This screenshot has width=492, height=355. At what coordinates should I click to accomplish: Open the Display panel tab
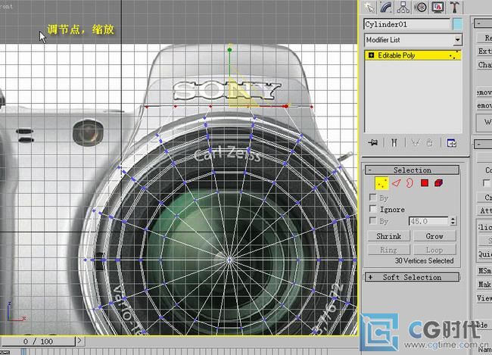[438, 8]
